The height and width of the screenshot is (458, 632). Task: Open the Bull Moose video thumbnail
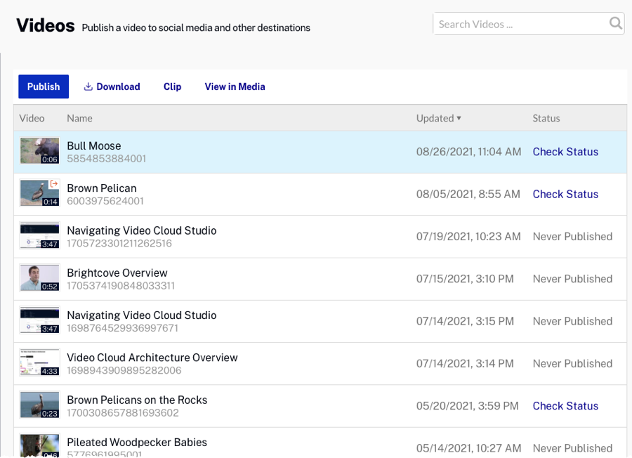(x=39, y=151)
